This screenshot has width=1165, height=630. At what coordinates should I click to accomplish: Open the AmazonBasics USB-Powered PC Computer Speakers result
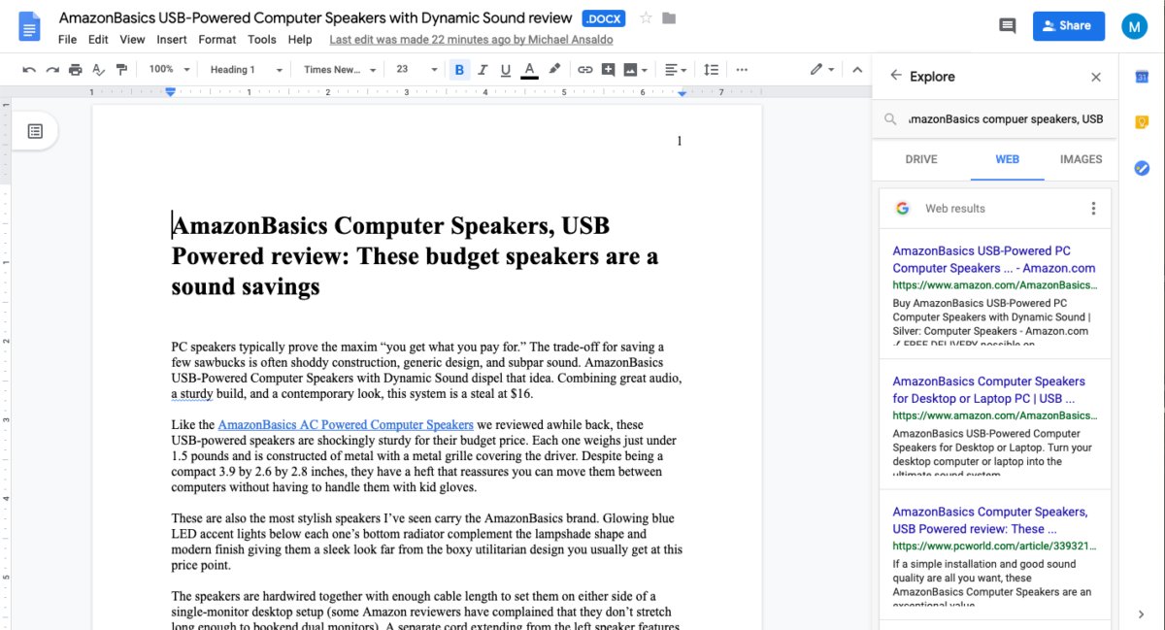click(x=994, y=259)
